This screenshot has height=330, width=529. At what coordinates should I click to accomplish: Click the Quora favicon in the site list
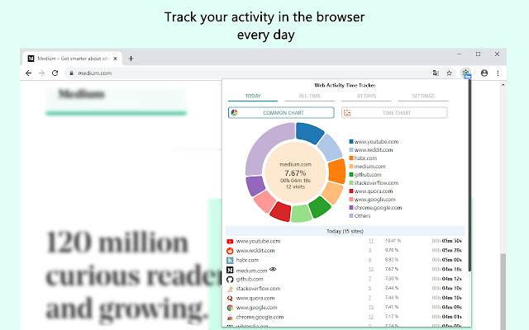pyautogui.click(x=230, y=299)
